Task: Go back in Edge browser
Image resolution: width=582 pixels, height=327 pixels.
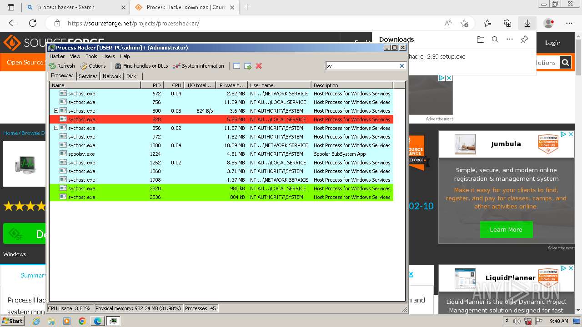Action: click(x=13, y=23)
